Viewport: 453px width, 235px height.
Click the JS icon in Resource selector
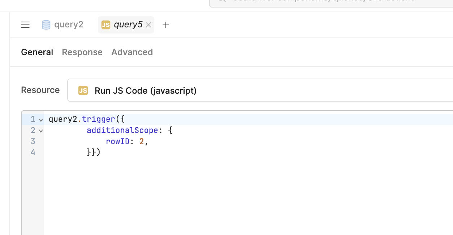click(83, 90)
